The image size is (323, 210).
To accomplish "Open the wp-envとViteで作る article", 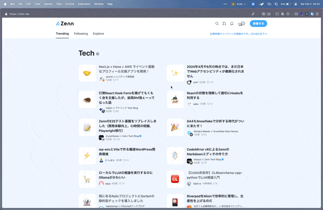I will pyautogui.click(x=127, y=152).
